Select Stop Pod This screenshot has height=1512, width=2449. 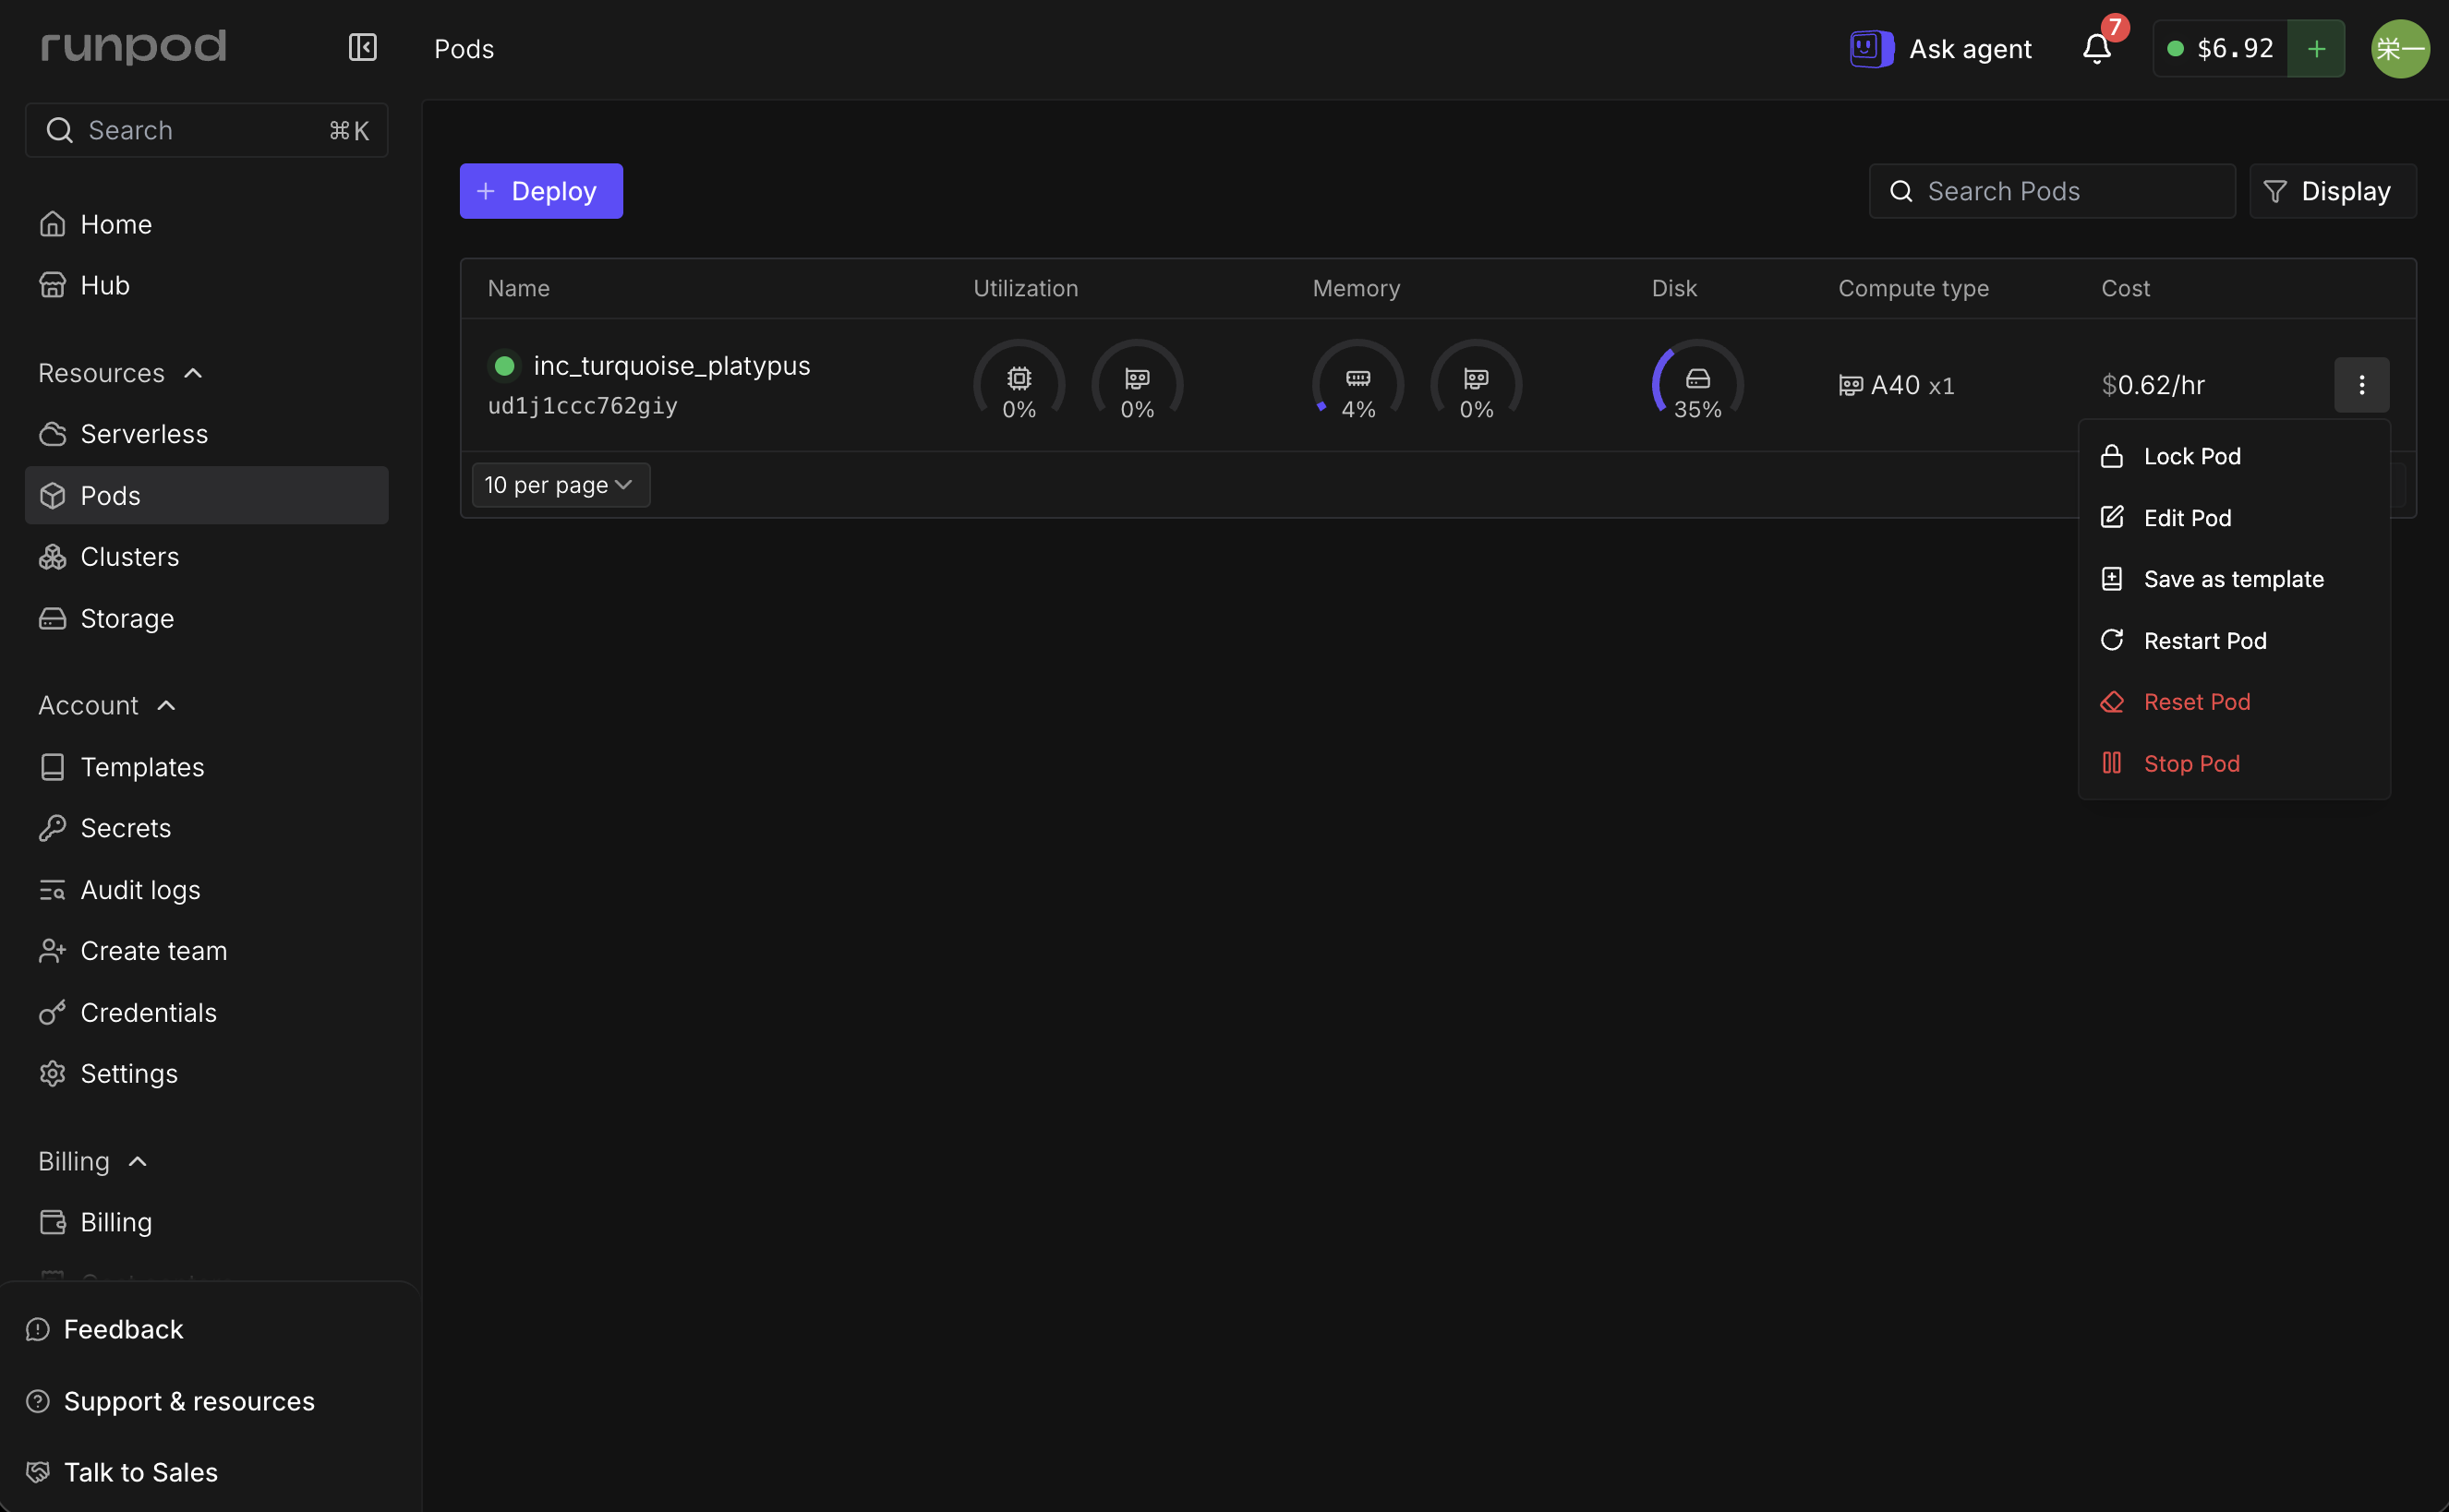[2233, 764]
